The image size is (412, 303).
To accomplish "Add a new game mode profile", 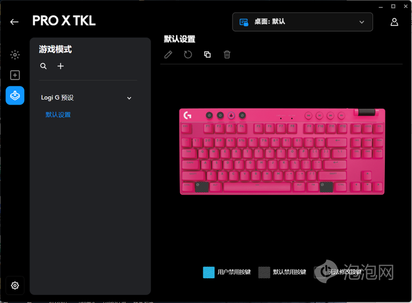I will pos(60,66).
